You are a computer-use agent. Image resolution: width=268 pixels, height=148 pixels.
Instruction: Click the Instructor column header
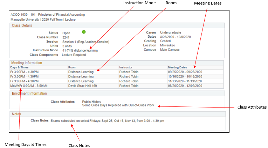click(x=126, y=67)
